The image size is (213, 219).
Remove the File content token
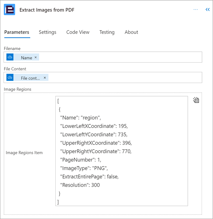coord(45,78)
